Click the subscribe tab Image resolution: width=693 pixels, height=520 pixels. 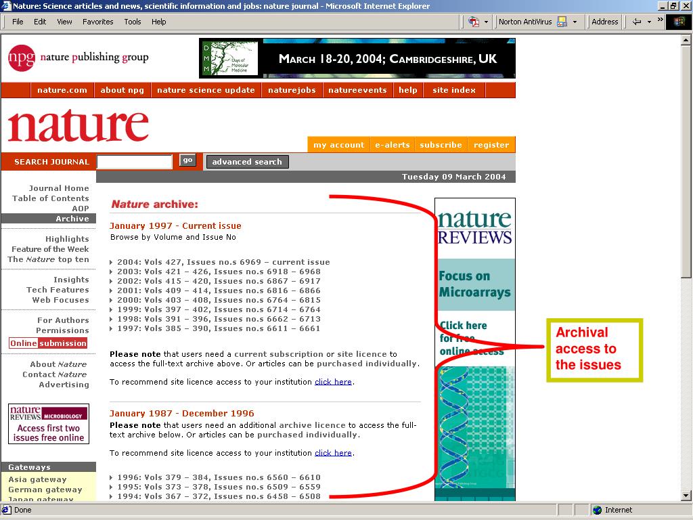441,145
